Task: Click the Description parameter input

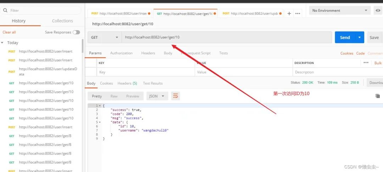Action: 338,72
